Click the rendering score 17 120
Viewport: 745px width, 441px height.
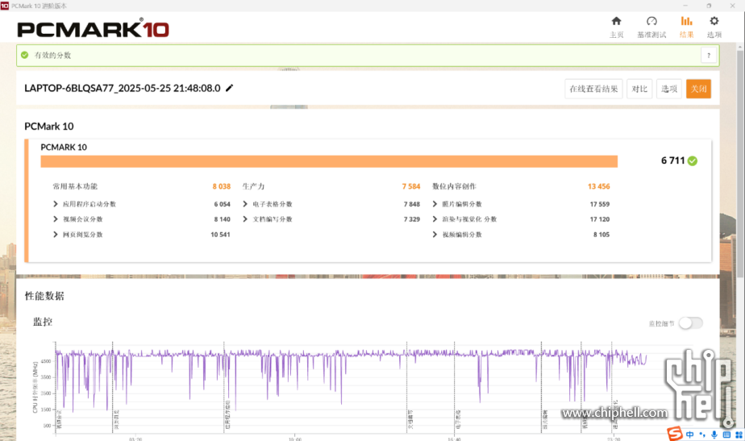[x=600, y=219]
